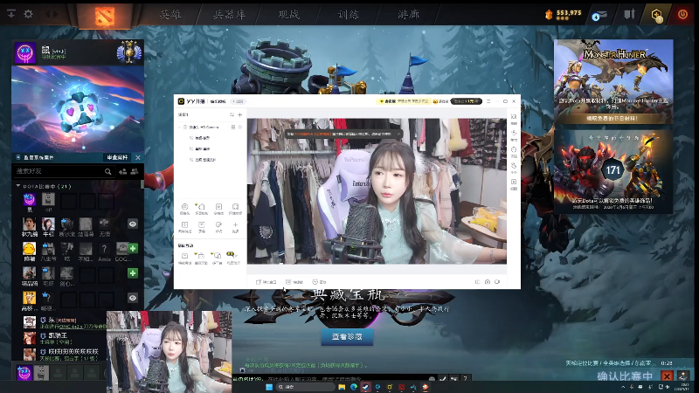Screen dimensions: 699x393
Task: Add text subtitle source in YY grid
Action: [x=202, y=227]
